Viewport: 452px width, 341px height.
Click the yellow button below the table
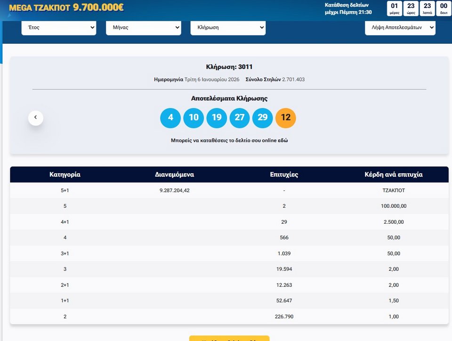pyautogui.click(x=229, y=338)
